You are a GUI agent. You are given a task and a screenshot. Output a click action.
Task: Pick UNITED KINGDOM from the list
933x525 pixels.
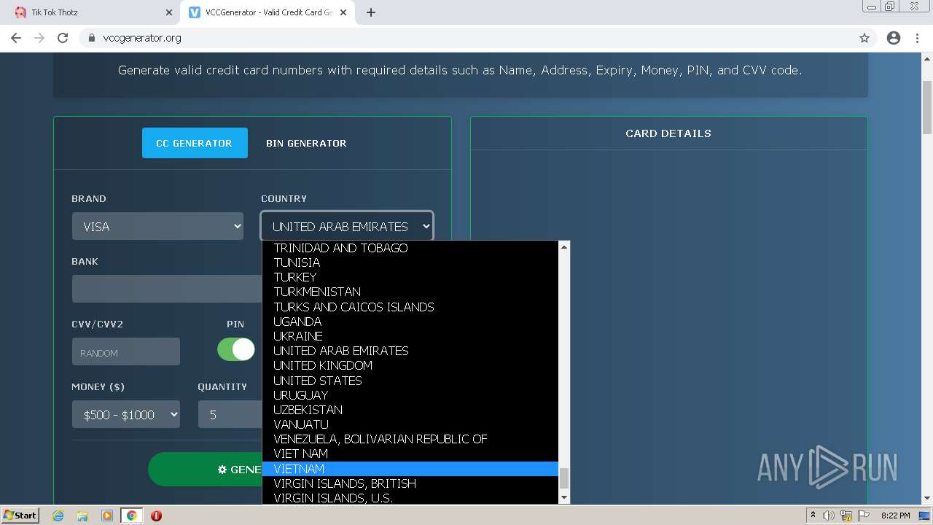point(410,365)
